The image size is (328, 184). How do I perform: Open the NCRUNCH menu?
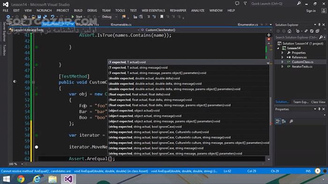44,10
